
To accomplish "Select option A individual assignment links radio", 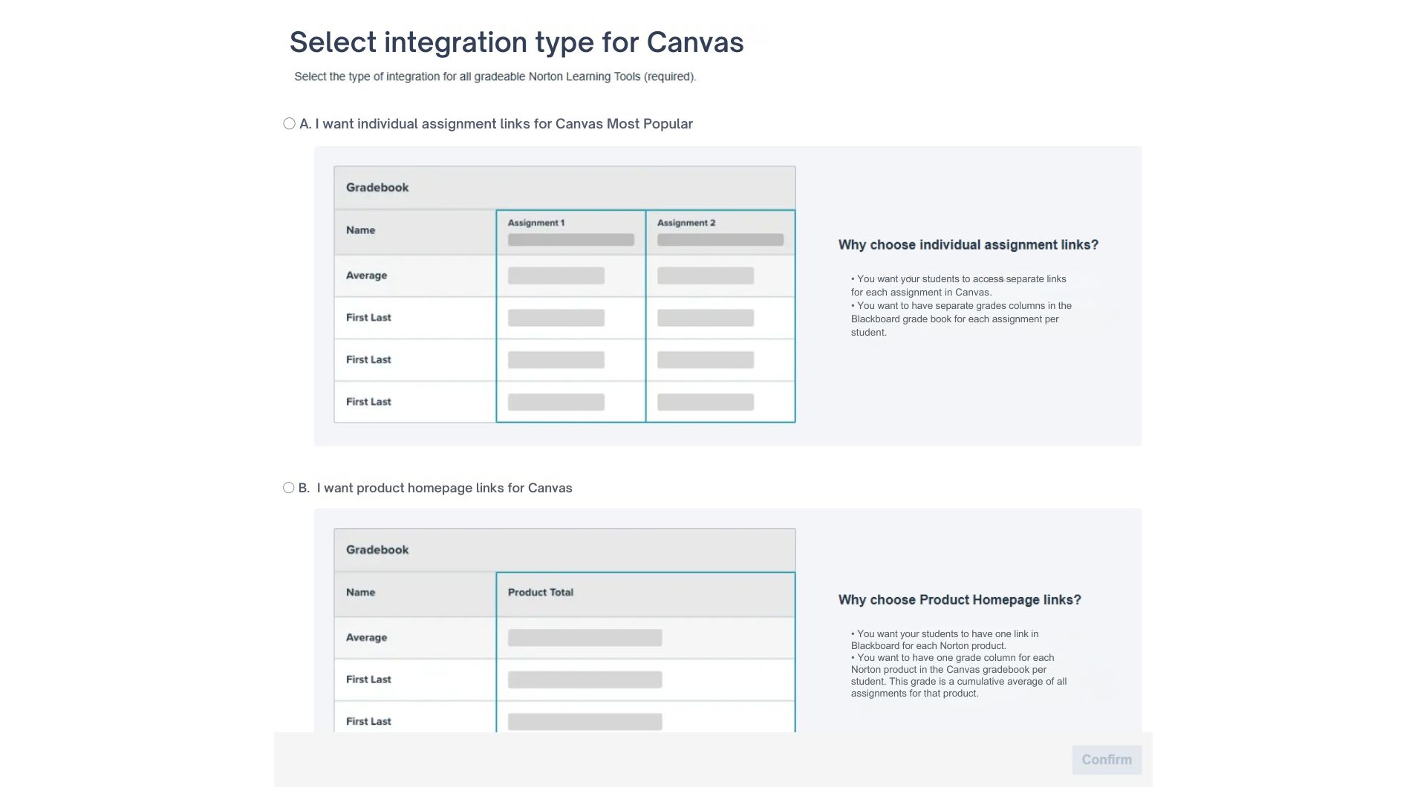I will click(x=289, y=124).
